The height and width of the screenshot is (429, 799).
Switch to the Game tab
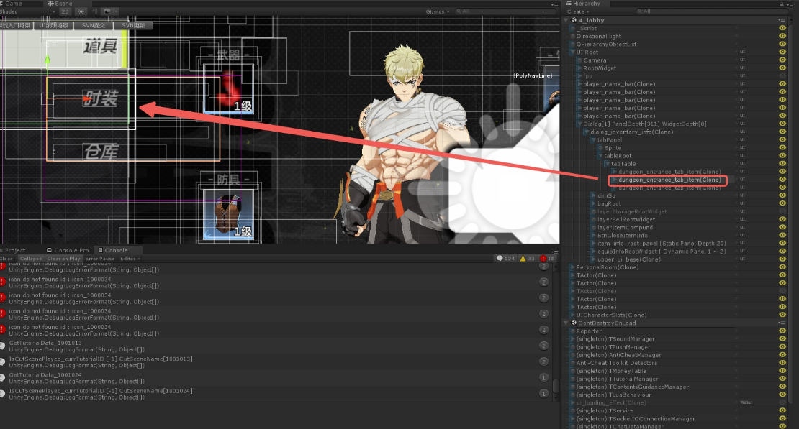(13, 4)
